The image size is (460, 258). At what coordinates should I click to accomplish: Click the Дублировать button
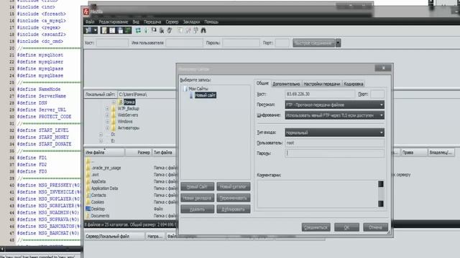233,209
